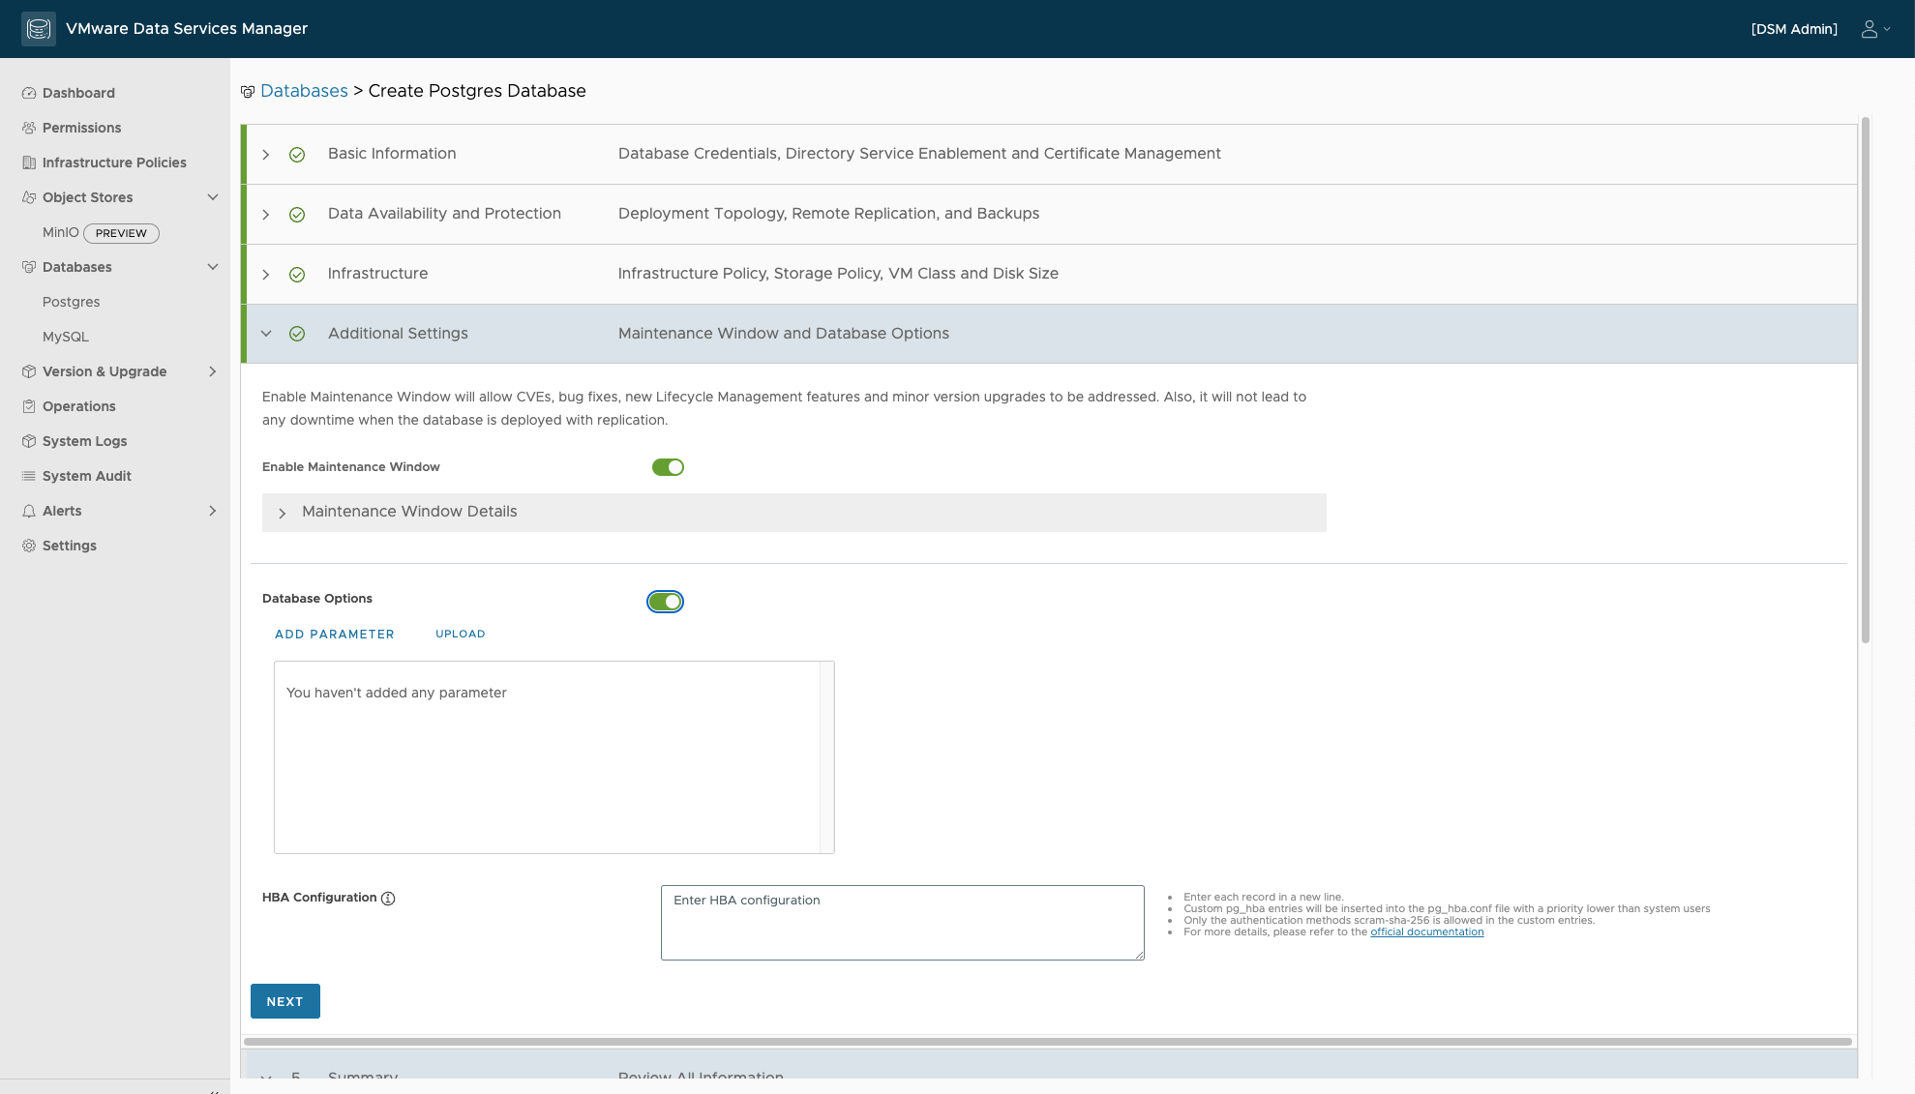Open System Logs in the sidebar

click(85, 441)
